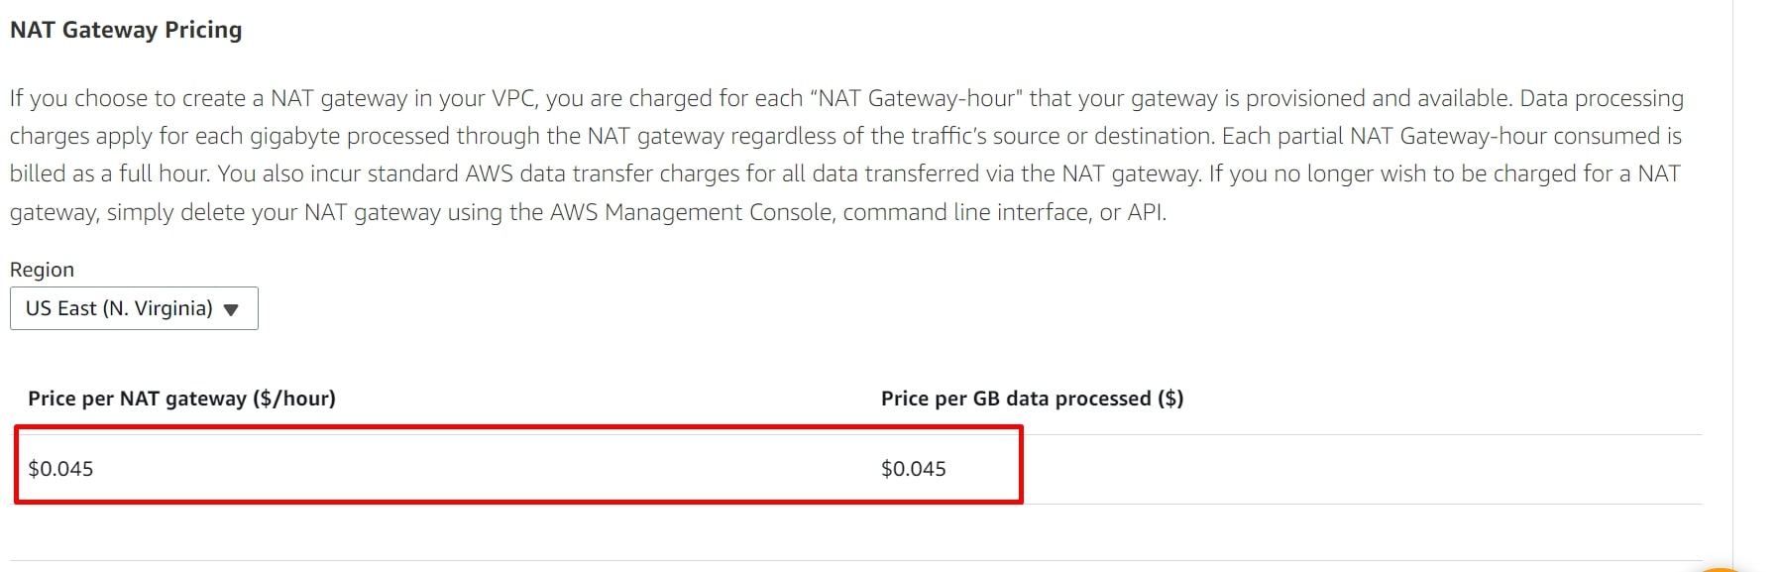Select the $0.045 per GB data price cell

914,469
